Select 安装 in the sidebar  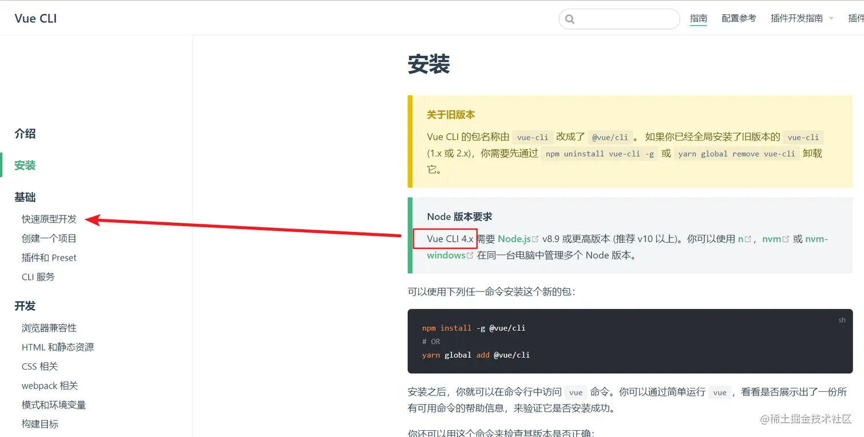24,165
